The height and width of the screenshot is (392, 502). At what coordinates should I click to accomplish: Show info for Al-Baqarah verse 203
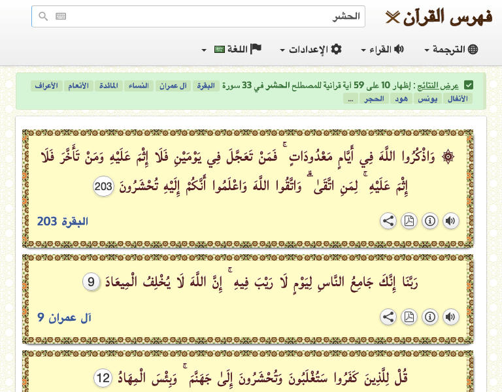430,221
